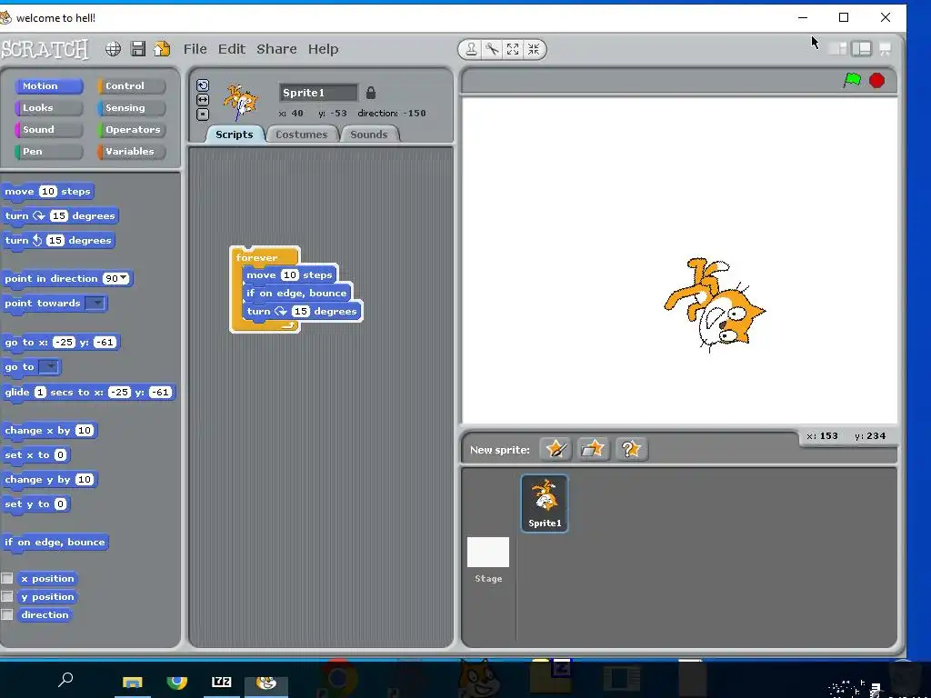Set rotation style to can rotate

pyautogui.click(x=203, y=85)
